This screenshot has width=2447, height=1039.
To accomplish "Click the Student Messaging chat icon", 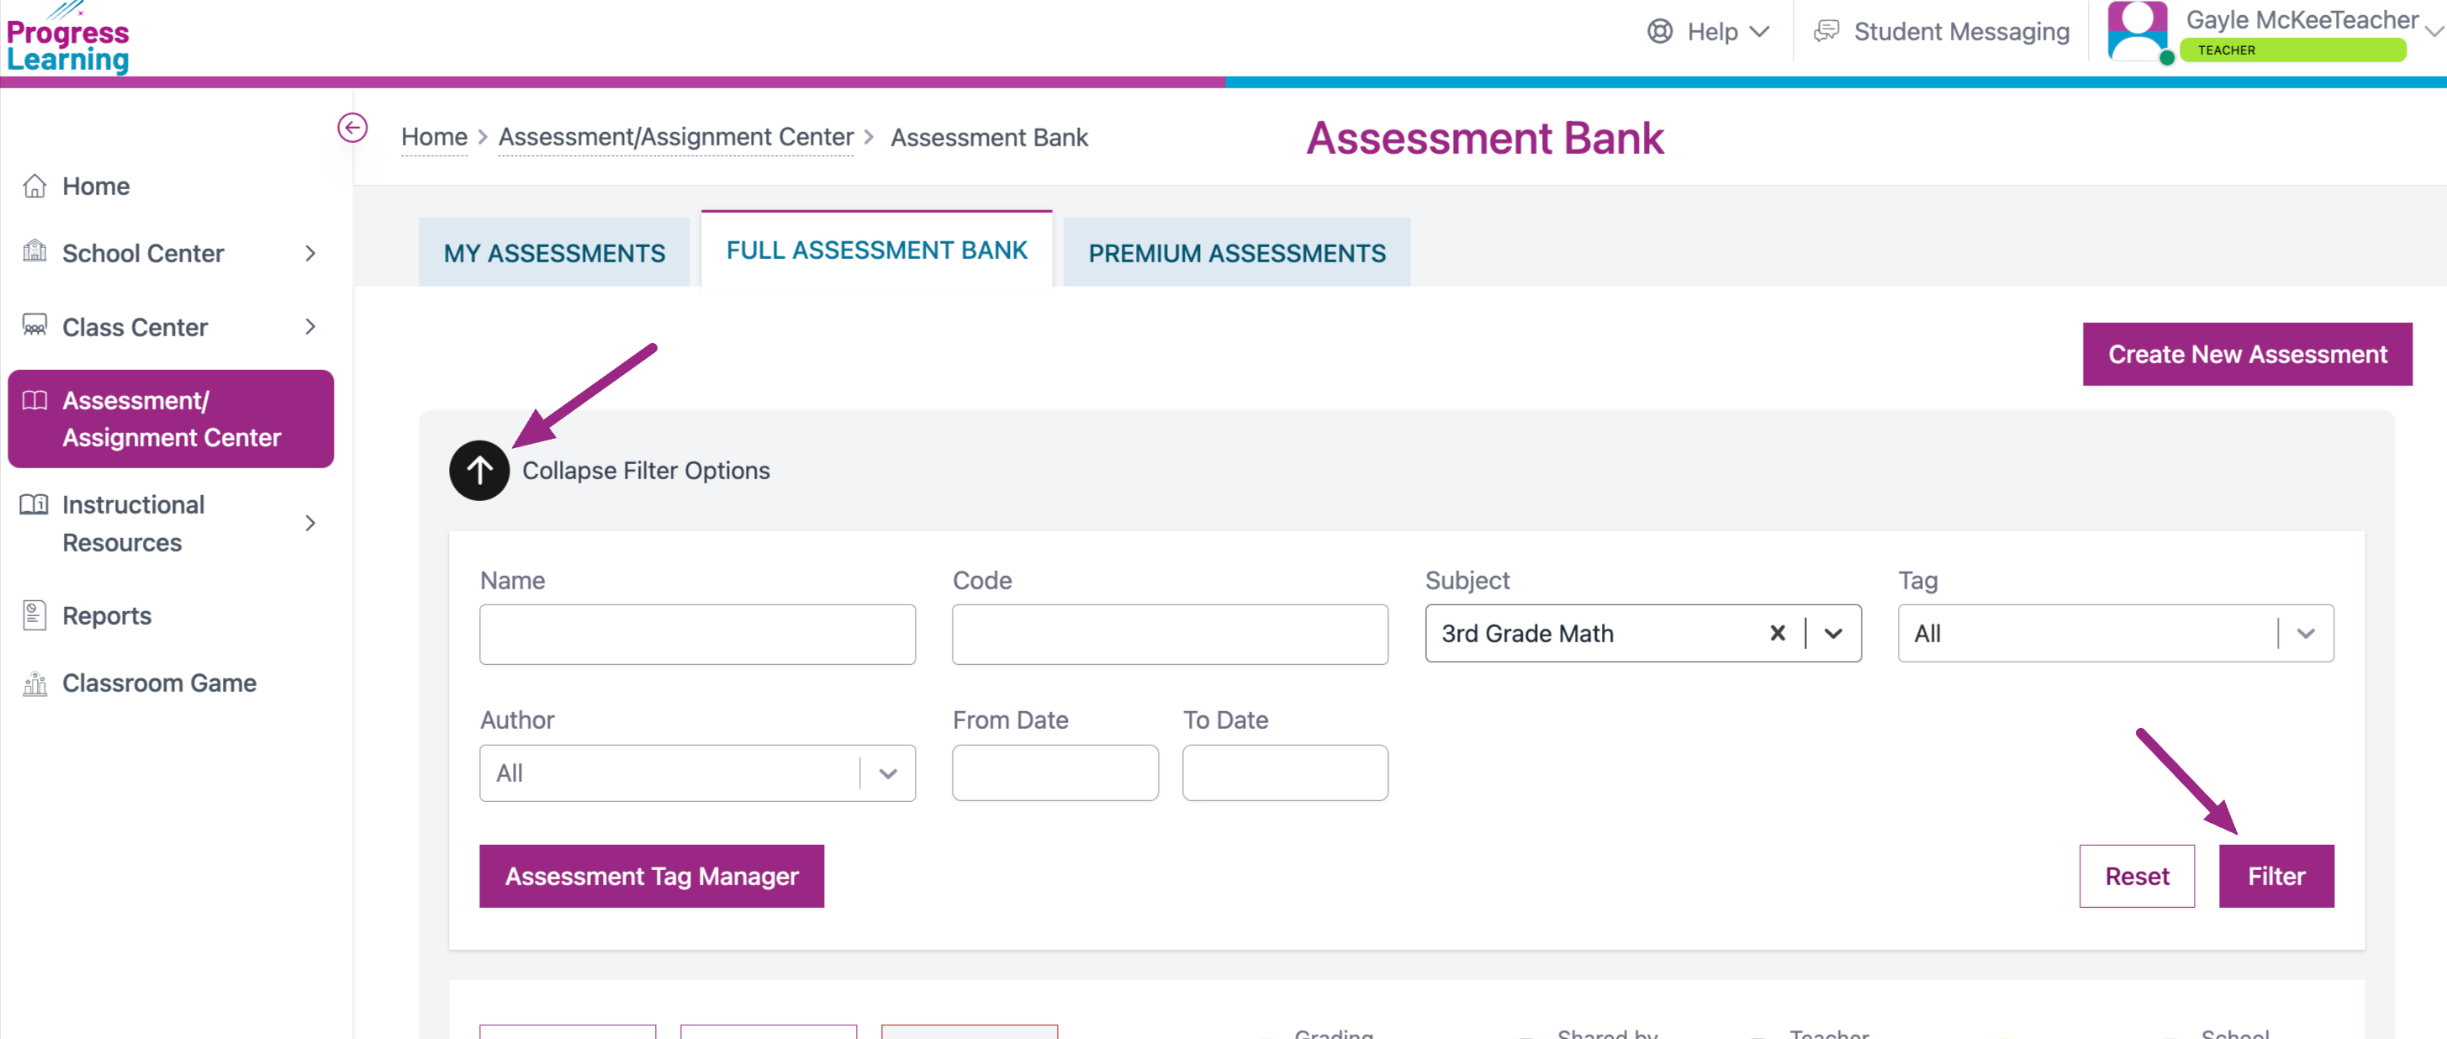I will [1826, 31].
